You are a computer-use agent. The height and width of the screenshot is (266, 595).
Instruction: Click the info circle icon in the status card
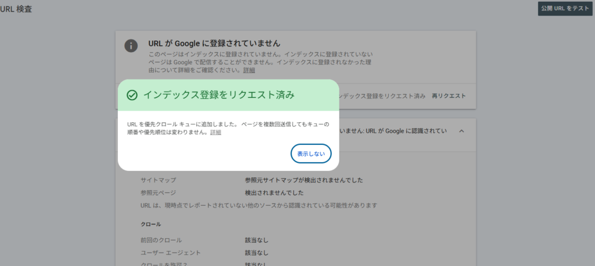132,46
